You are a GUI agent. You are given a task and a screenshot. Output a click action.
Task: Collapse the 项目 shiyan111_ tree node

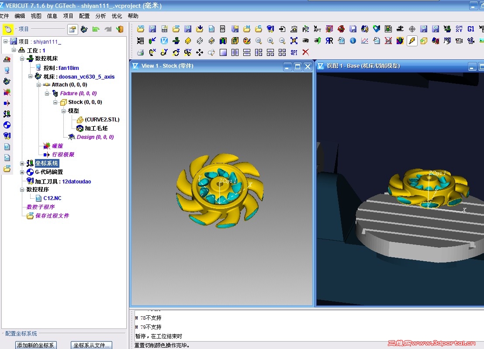(5, 41)
